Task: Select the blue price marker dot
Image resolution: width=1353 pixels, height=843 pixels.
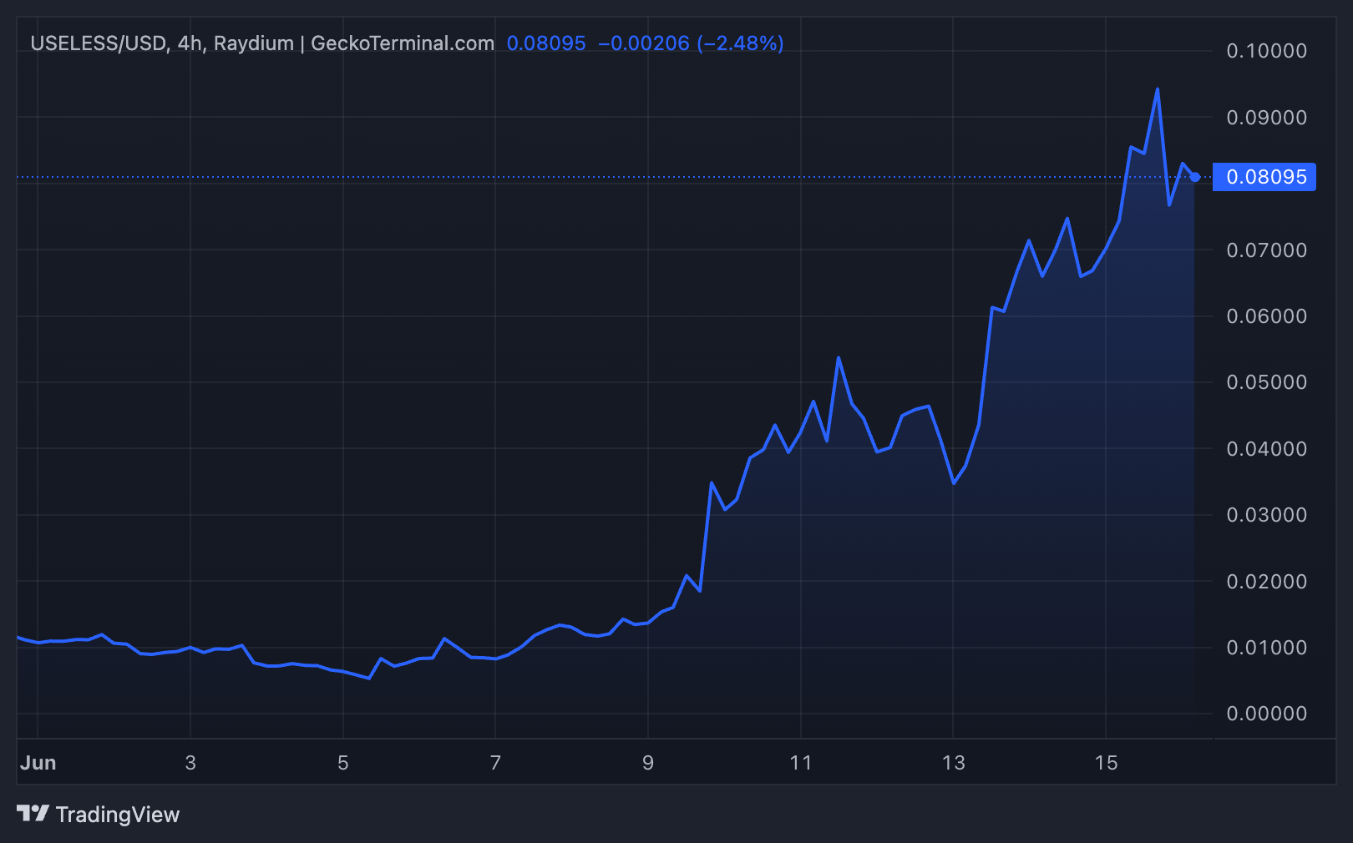Action: coord(1196,177)
